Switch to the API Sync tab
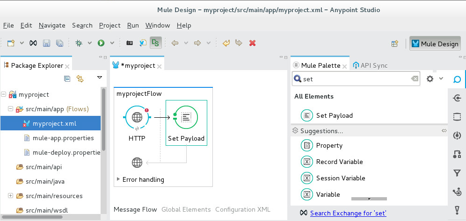Screen dimensions: 466x221 [370, 65]
